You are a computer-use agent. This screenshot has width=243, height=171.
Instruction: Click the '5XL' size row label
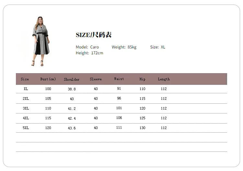coord(26,128)
